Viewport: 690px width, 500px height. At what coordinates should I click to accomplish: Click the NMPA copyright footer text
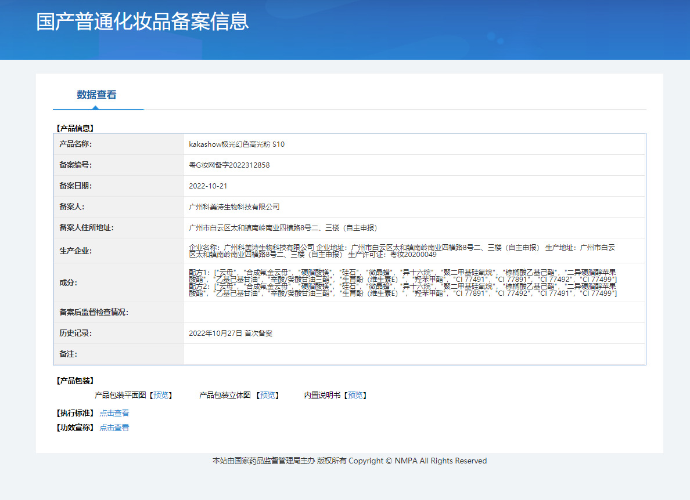[349, 461]
